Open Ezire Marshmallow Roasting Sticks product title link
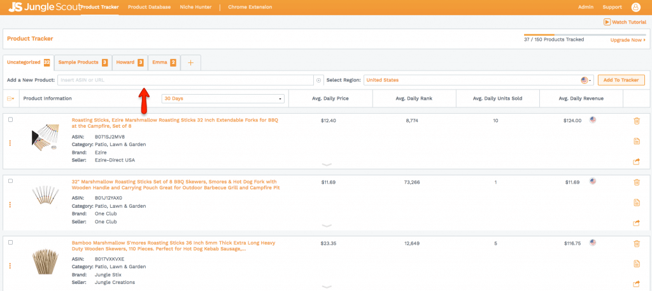The height and width of the screenshot is (291, 652). [x=174, y=123]
